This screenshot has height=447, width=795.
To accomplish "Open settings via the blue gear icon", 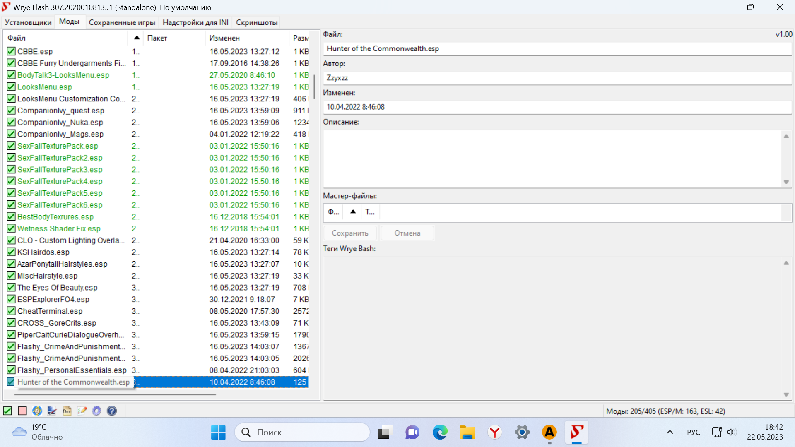I will click(96, 411).
